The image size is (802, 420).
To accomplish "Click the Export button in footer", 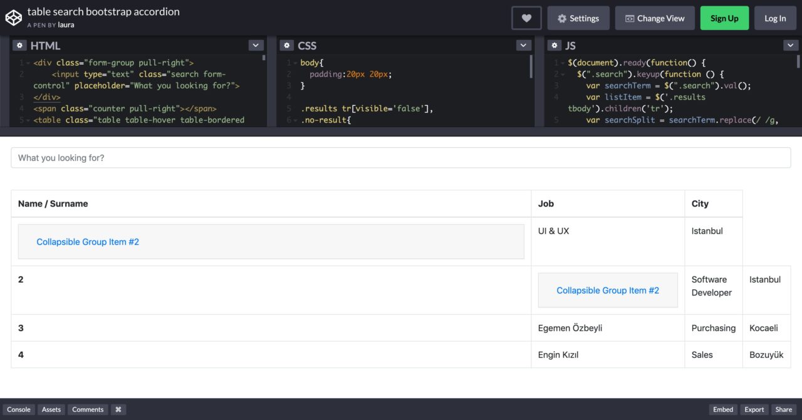I will [x=754, y=409].
